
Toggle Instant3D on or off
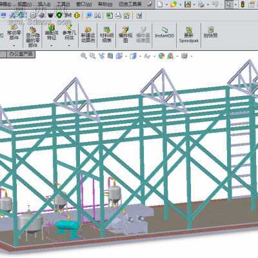click(x=164, y=33)
